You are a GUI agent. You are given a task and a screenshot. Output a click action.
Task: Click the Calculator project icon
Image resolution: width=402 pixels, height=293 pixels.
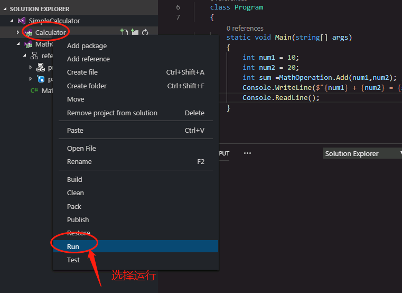coord(29,33)
